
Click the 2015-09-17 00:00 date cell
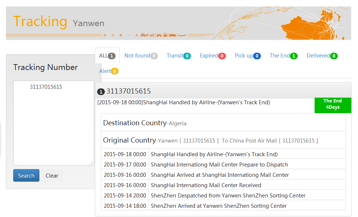point(125,165)
